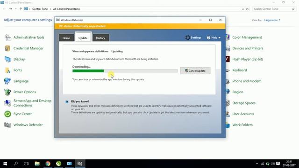299x168 pixels.
Task: Click the Forward arrow in Control Panel
Action: coord(10,9)
